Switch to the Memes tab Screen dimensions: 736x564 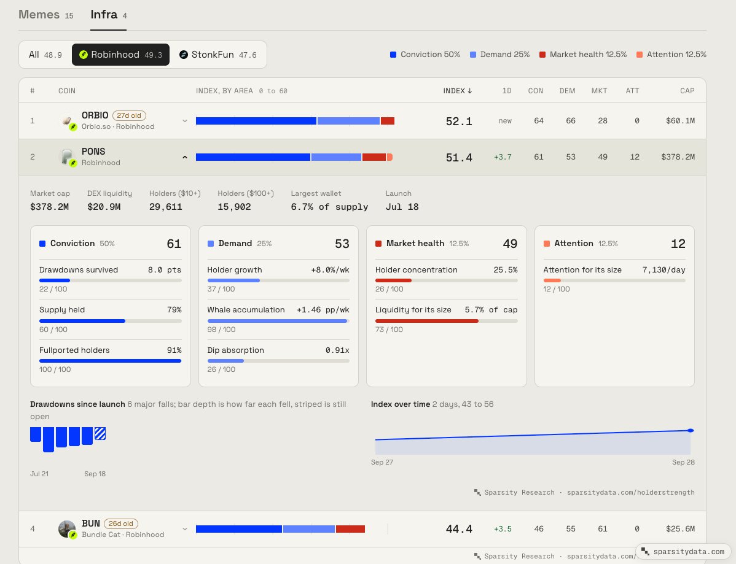pos(45,15)
